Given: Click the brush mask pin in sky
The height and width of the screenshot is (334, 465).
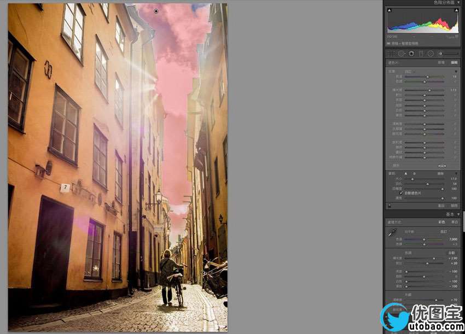Looking at the screenshot, I should tap(156, 11).
